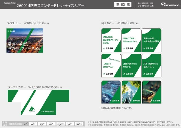
Task: Click the 宝永電機 logo on the 電気のプロへ chair cover
Action: pyautogui.click(x=148, y=73)
